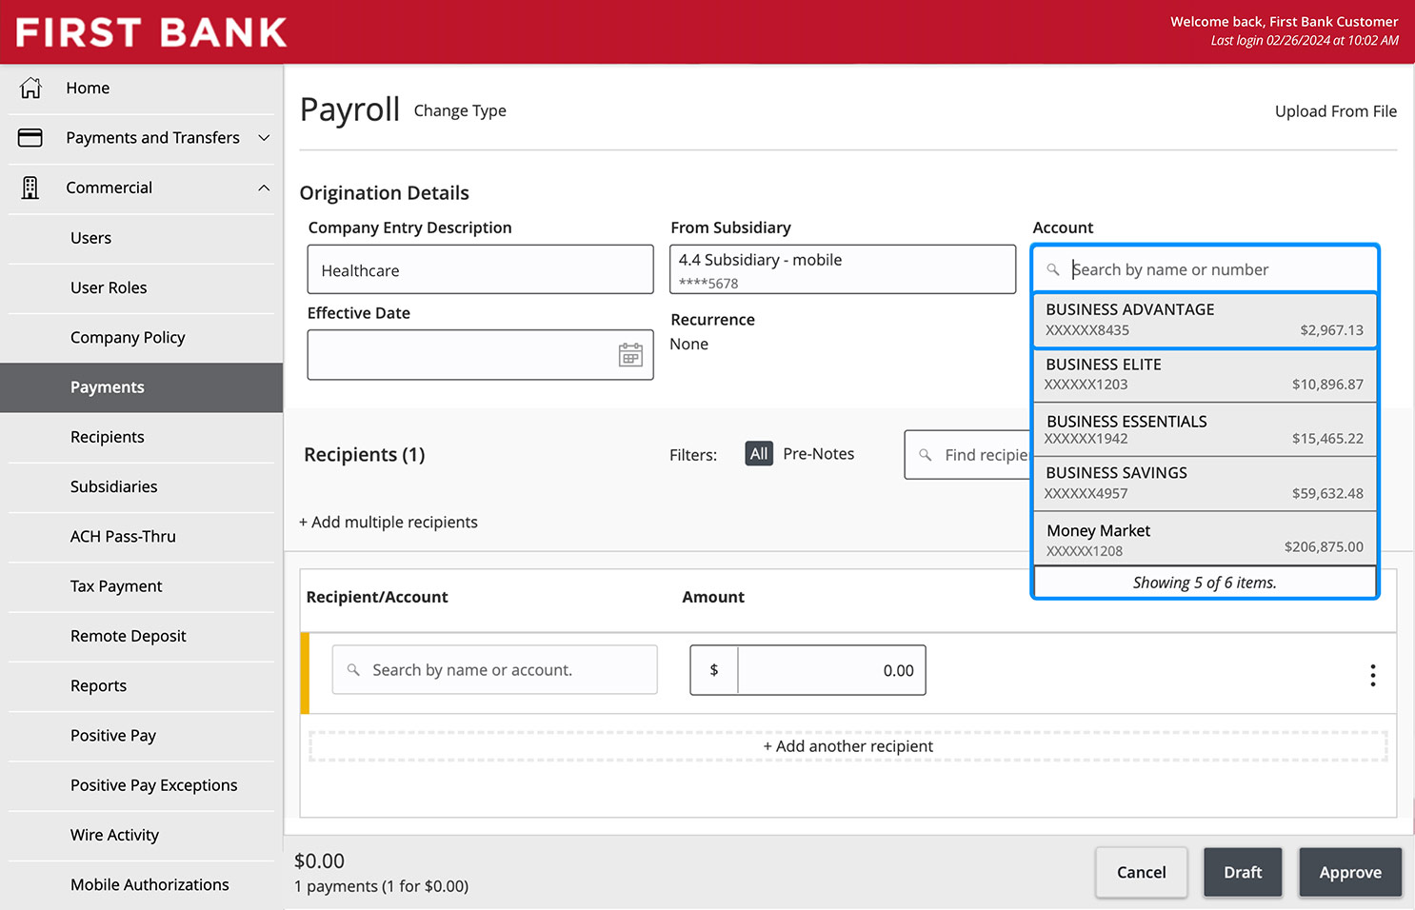Click the Home house icon
The height and width of the screenshot is (910, 1415).
point(30,88)
